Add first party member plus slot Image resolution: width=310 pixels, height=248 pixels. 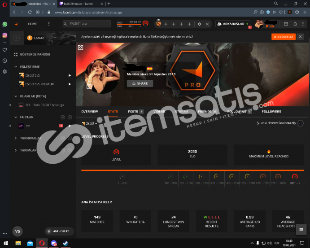pos(166,24)
